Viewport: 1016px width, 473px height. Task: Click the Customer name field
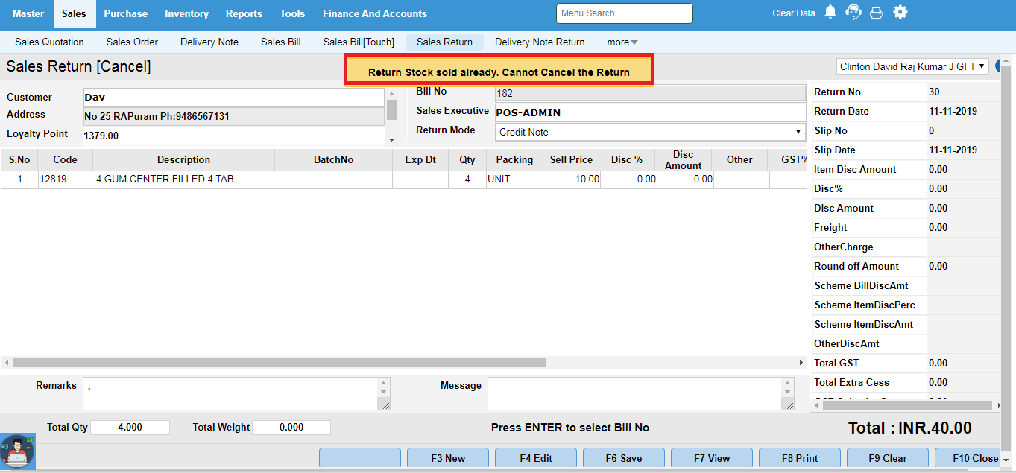[x=233, y=98]
